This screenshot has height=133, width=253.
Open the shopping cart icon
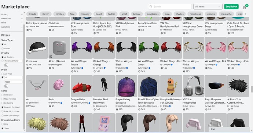click(x=244, y=7)
